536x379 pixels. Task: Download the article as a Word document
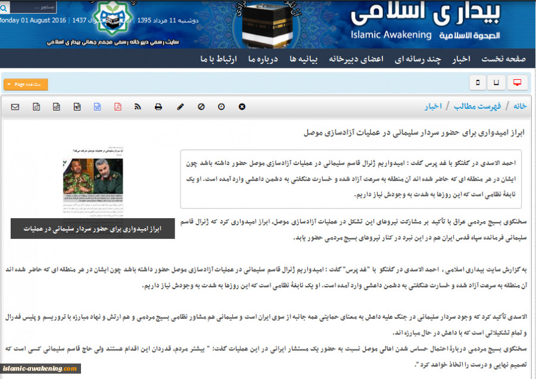(x=99, y=106)
